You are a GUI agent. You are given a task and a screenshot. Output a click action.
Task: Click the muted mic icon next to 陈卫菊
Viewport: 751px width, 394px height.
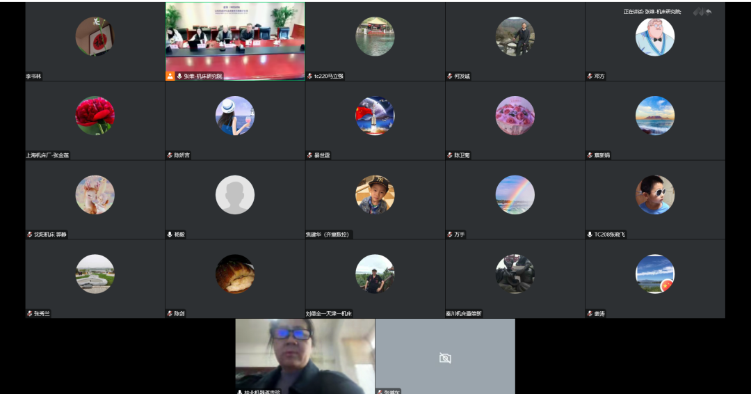[x=450, y=155]
